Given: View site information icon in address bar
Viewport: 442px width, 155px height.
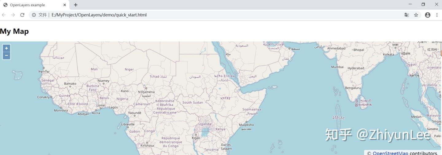Looking at the screenshot, I should click(x=34, y=15).
